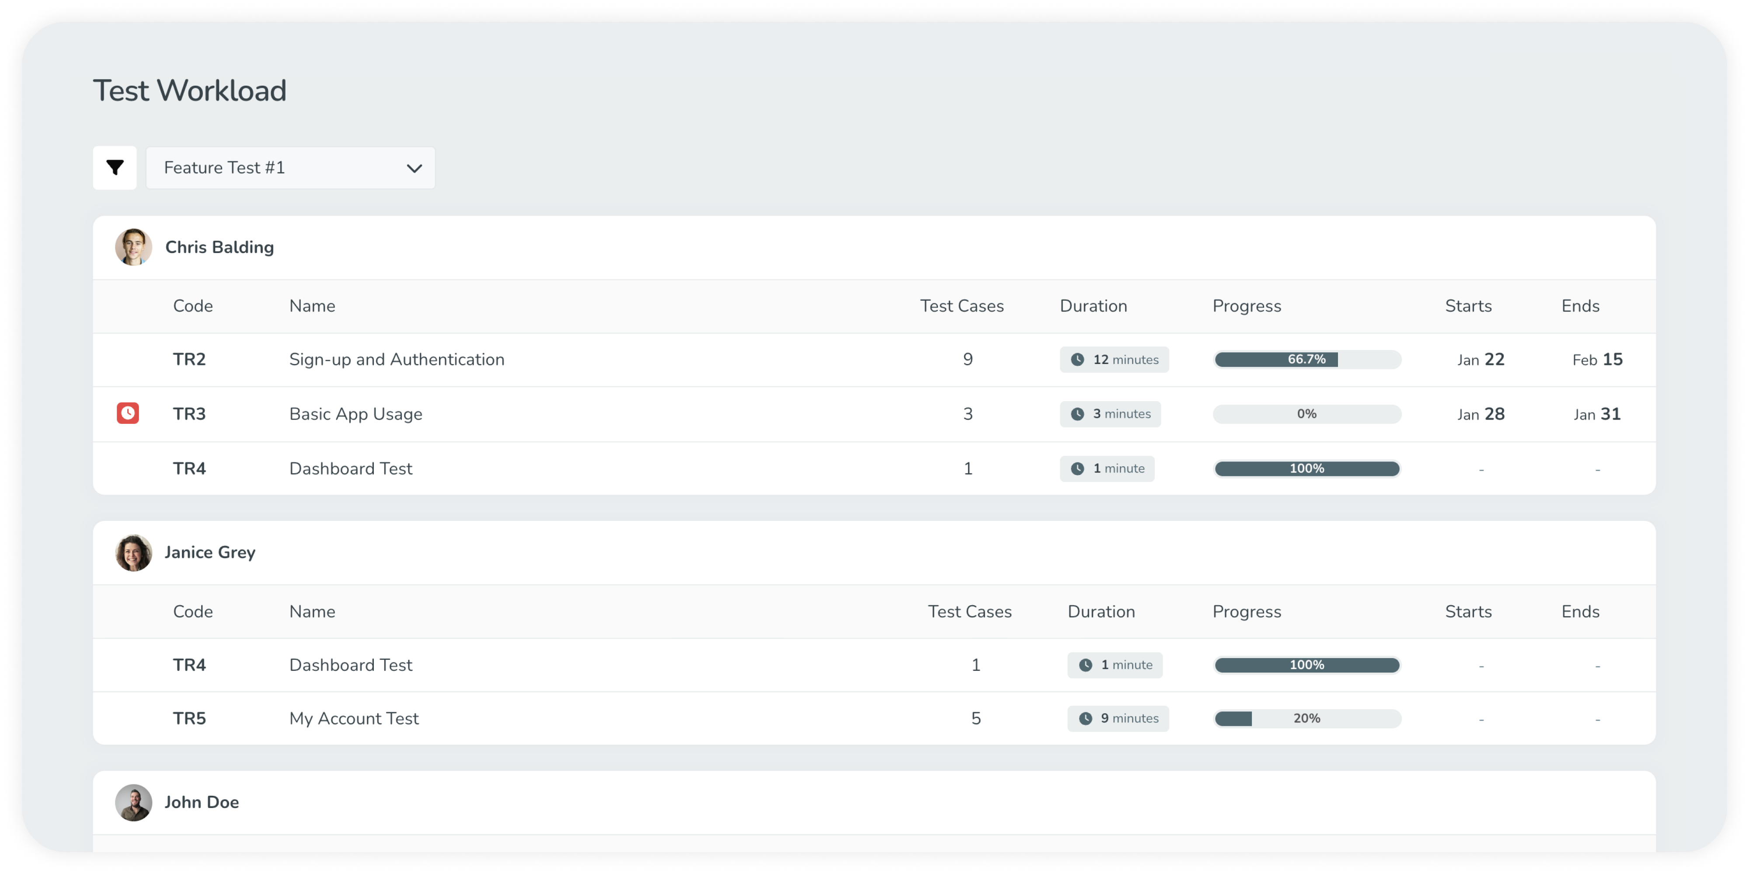
Task: Click Duration header in Chris Balding's table
Action: (x=1094, y=306)
